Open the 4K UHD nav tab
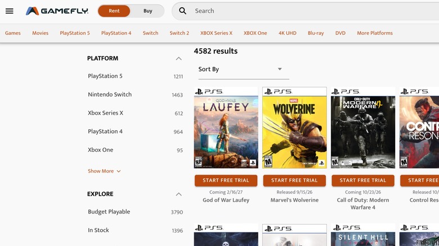This screenshot has height=246, width=439. 287,33
